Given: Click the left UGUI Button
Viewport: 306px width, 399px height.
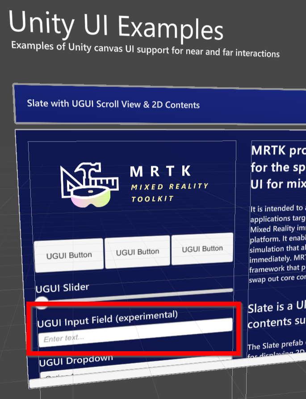Looking at the screenshot, I should 69,256.
